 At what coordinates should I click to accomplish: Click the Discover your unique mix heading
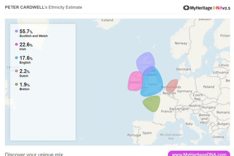coord(34,154)
